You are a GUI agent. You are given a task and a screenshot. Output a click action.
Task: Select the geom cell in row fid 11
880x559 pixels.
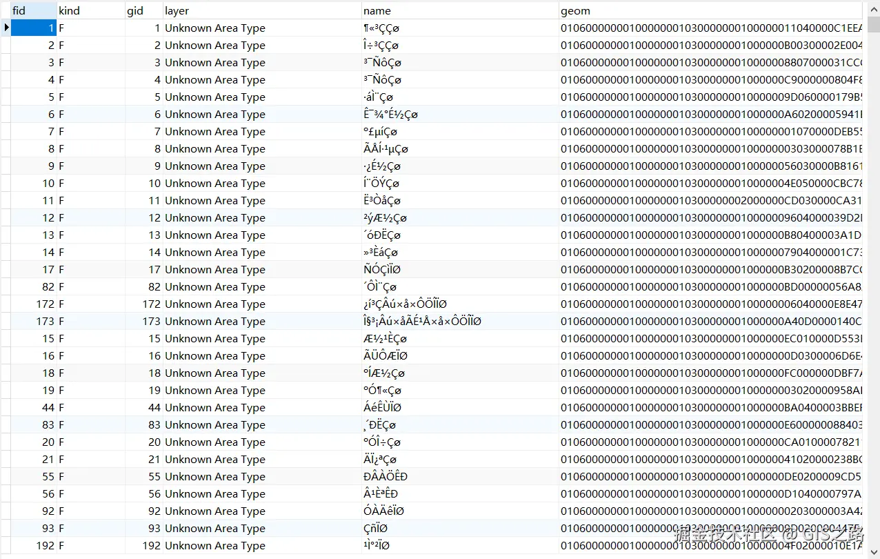pyautogui.click(x=710, y=200)
